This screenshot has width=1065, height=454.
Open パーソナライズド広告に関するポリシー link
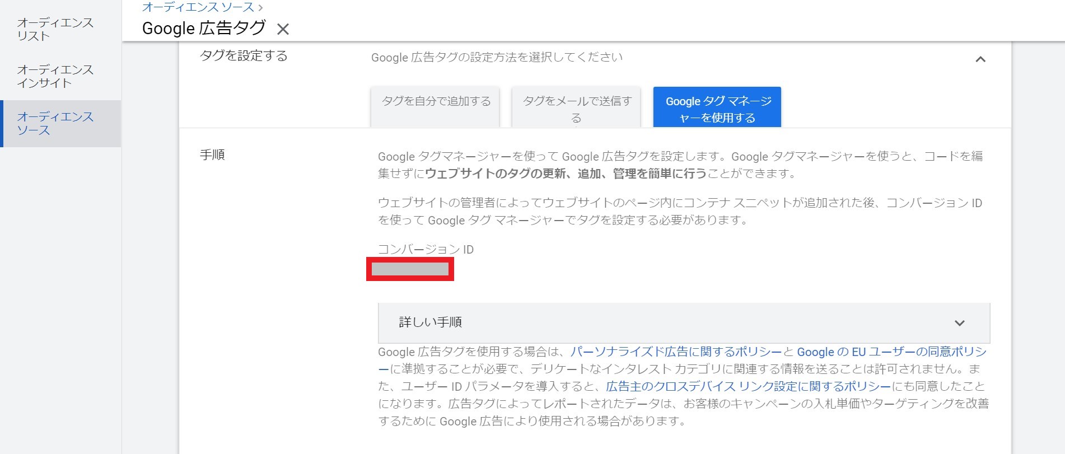point(676,352)
